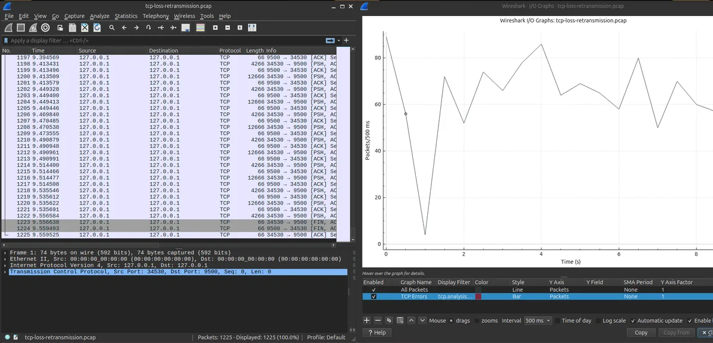Open the Telephony menu
The image size is (713, 343).
pyautogui.click(x=156, y=16)
